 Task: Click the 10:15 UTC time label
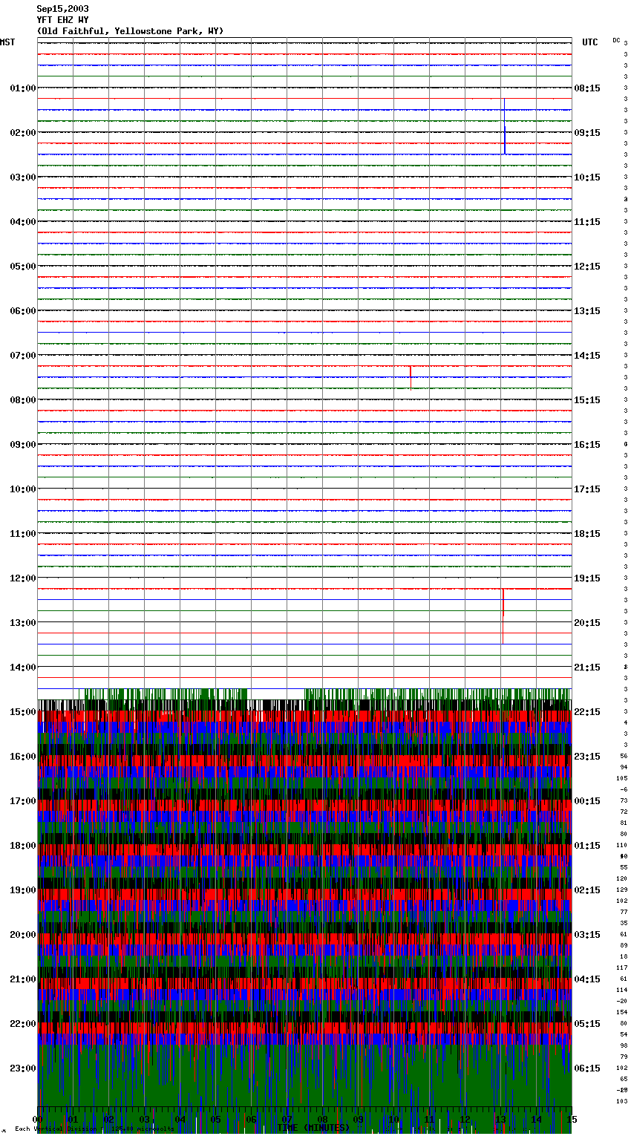[587, 177]
